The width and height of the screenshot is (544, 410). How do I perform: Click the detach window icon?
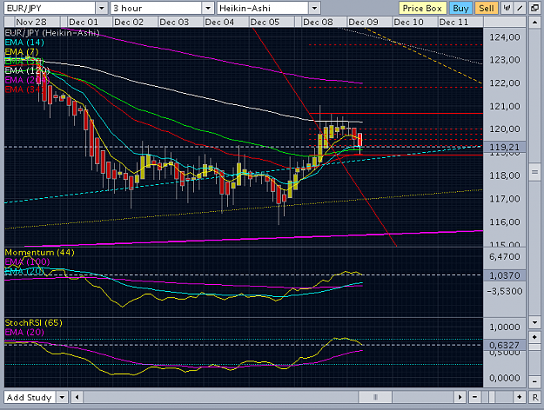(534, 8)
